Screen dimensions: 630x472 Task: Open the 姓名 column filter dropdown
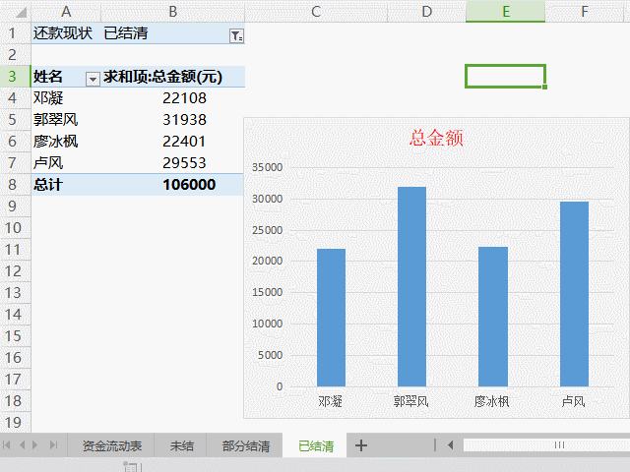(93, 80)
